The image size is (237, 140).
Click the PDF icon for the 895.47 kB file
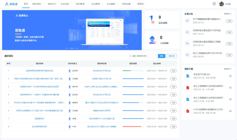(188, 111)
